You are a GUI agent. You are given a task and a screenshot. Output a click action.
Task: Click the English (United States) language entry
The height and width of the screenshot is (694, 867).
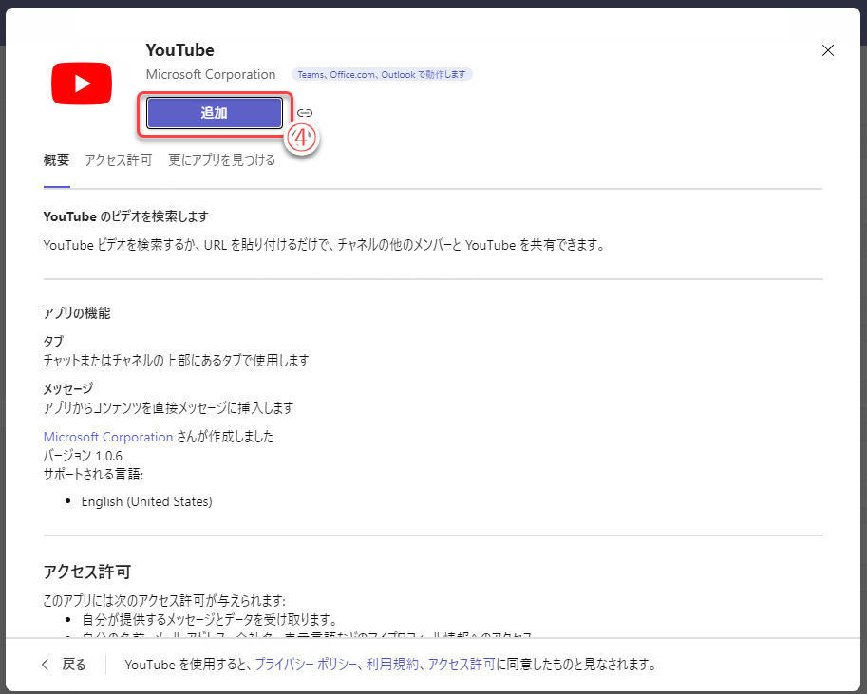click(x=146, y=501)
